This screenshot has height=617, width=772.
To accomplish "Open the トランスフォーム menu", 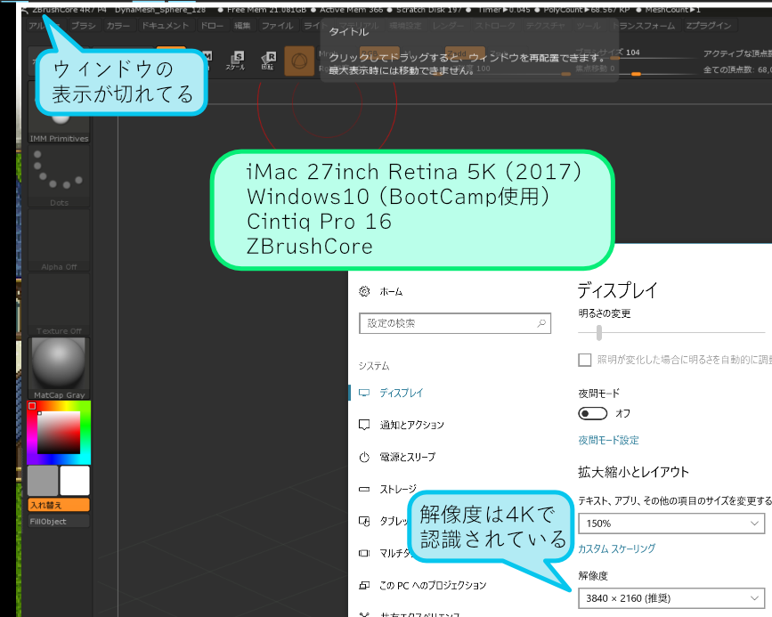I will [x=644, y=26].
